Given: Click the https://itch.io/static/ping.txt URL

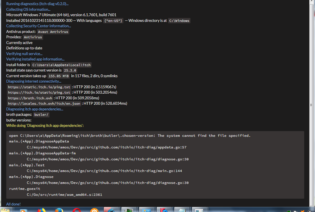Looking at the screenshot, I should [x=39, y=93].
